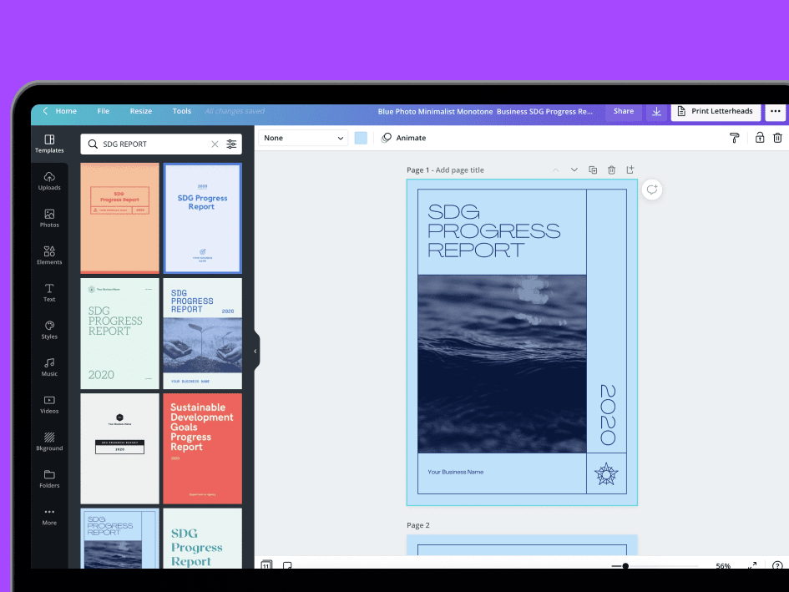Pick up style with paint roller tool

point(734,138)
